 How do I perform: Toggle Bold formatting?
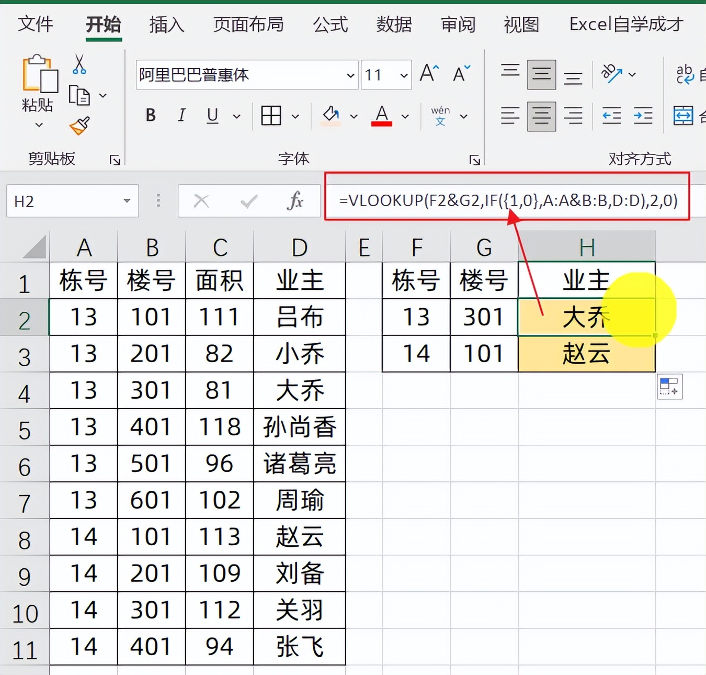tap(151, 115)
